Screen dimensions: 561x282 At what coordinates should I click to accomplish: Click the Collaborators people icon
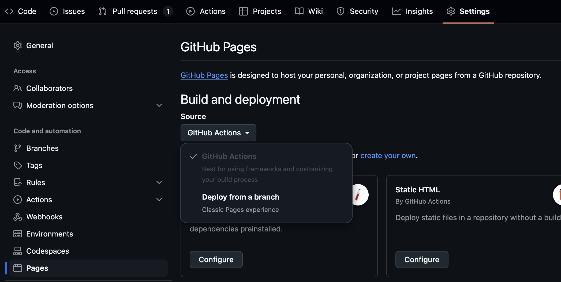18,88
